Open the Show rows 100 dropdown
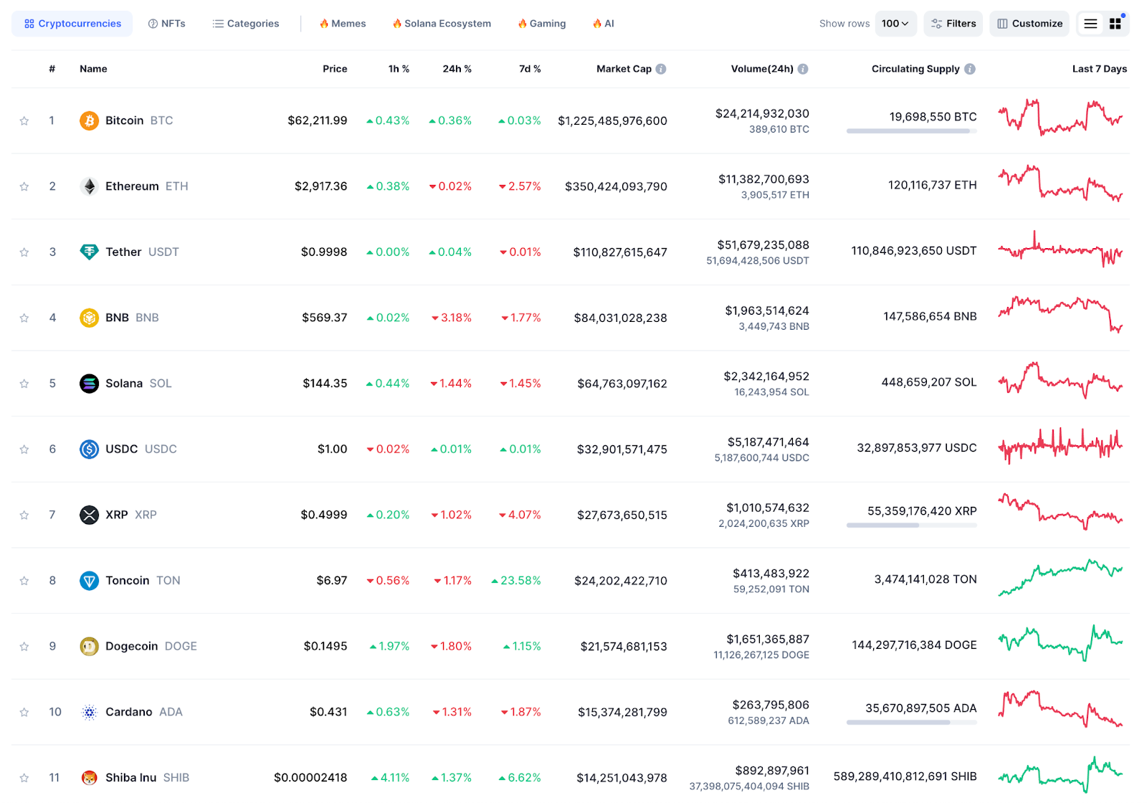The image size is (1147, 803). click(x=895, y=24)
